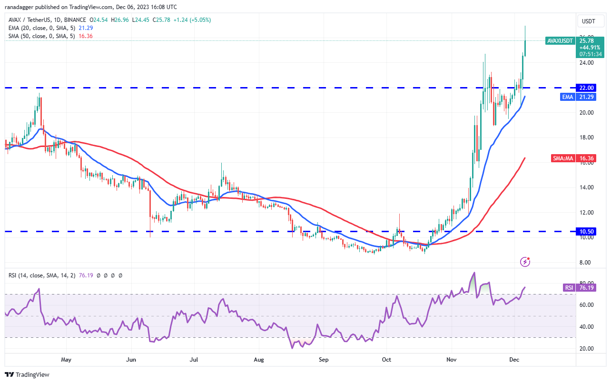
Task: Click the red dot beside the event marker
Action: click(x=529, y=258)
